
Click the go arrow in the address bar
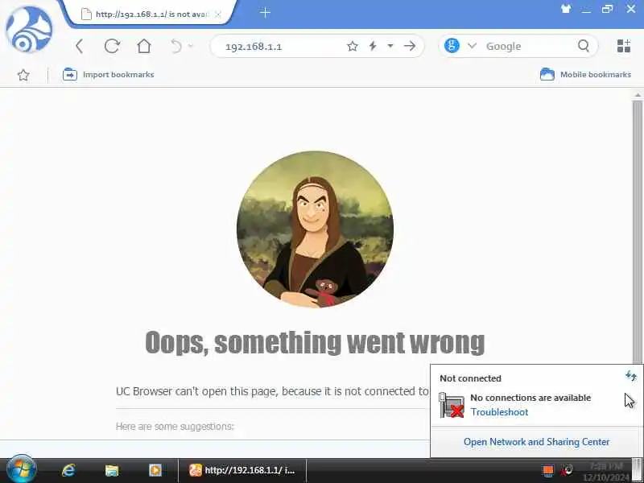[410, 46]
